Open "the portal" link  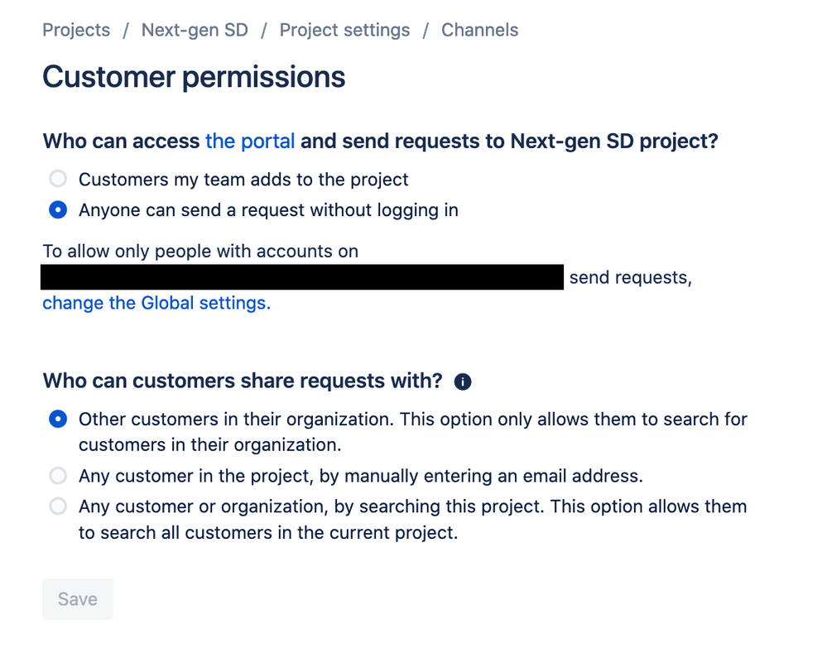tap(250, 141)
